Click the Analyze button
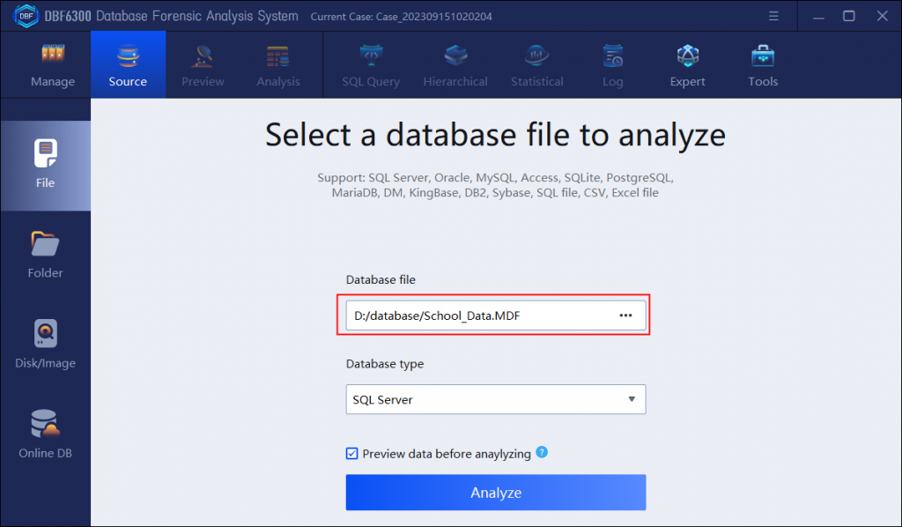 tap(495, 493)
